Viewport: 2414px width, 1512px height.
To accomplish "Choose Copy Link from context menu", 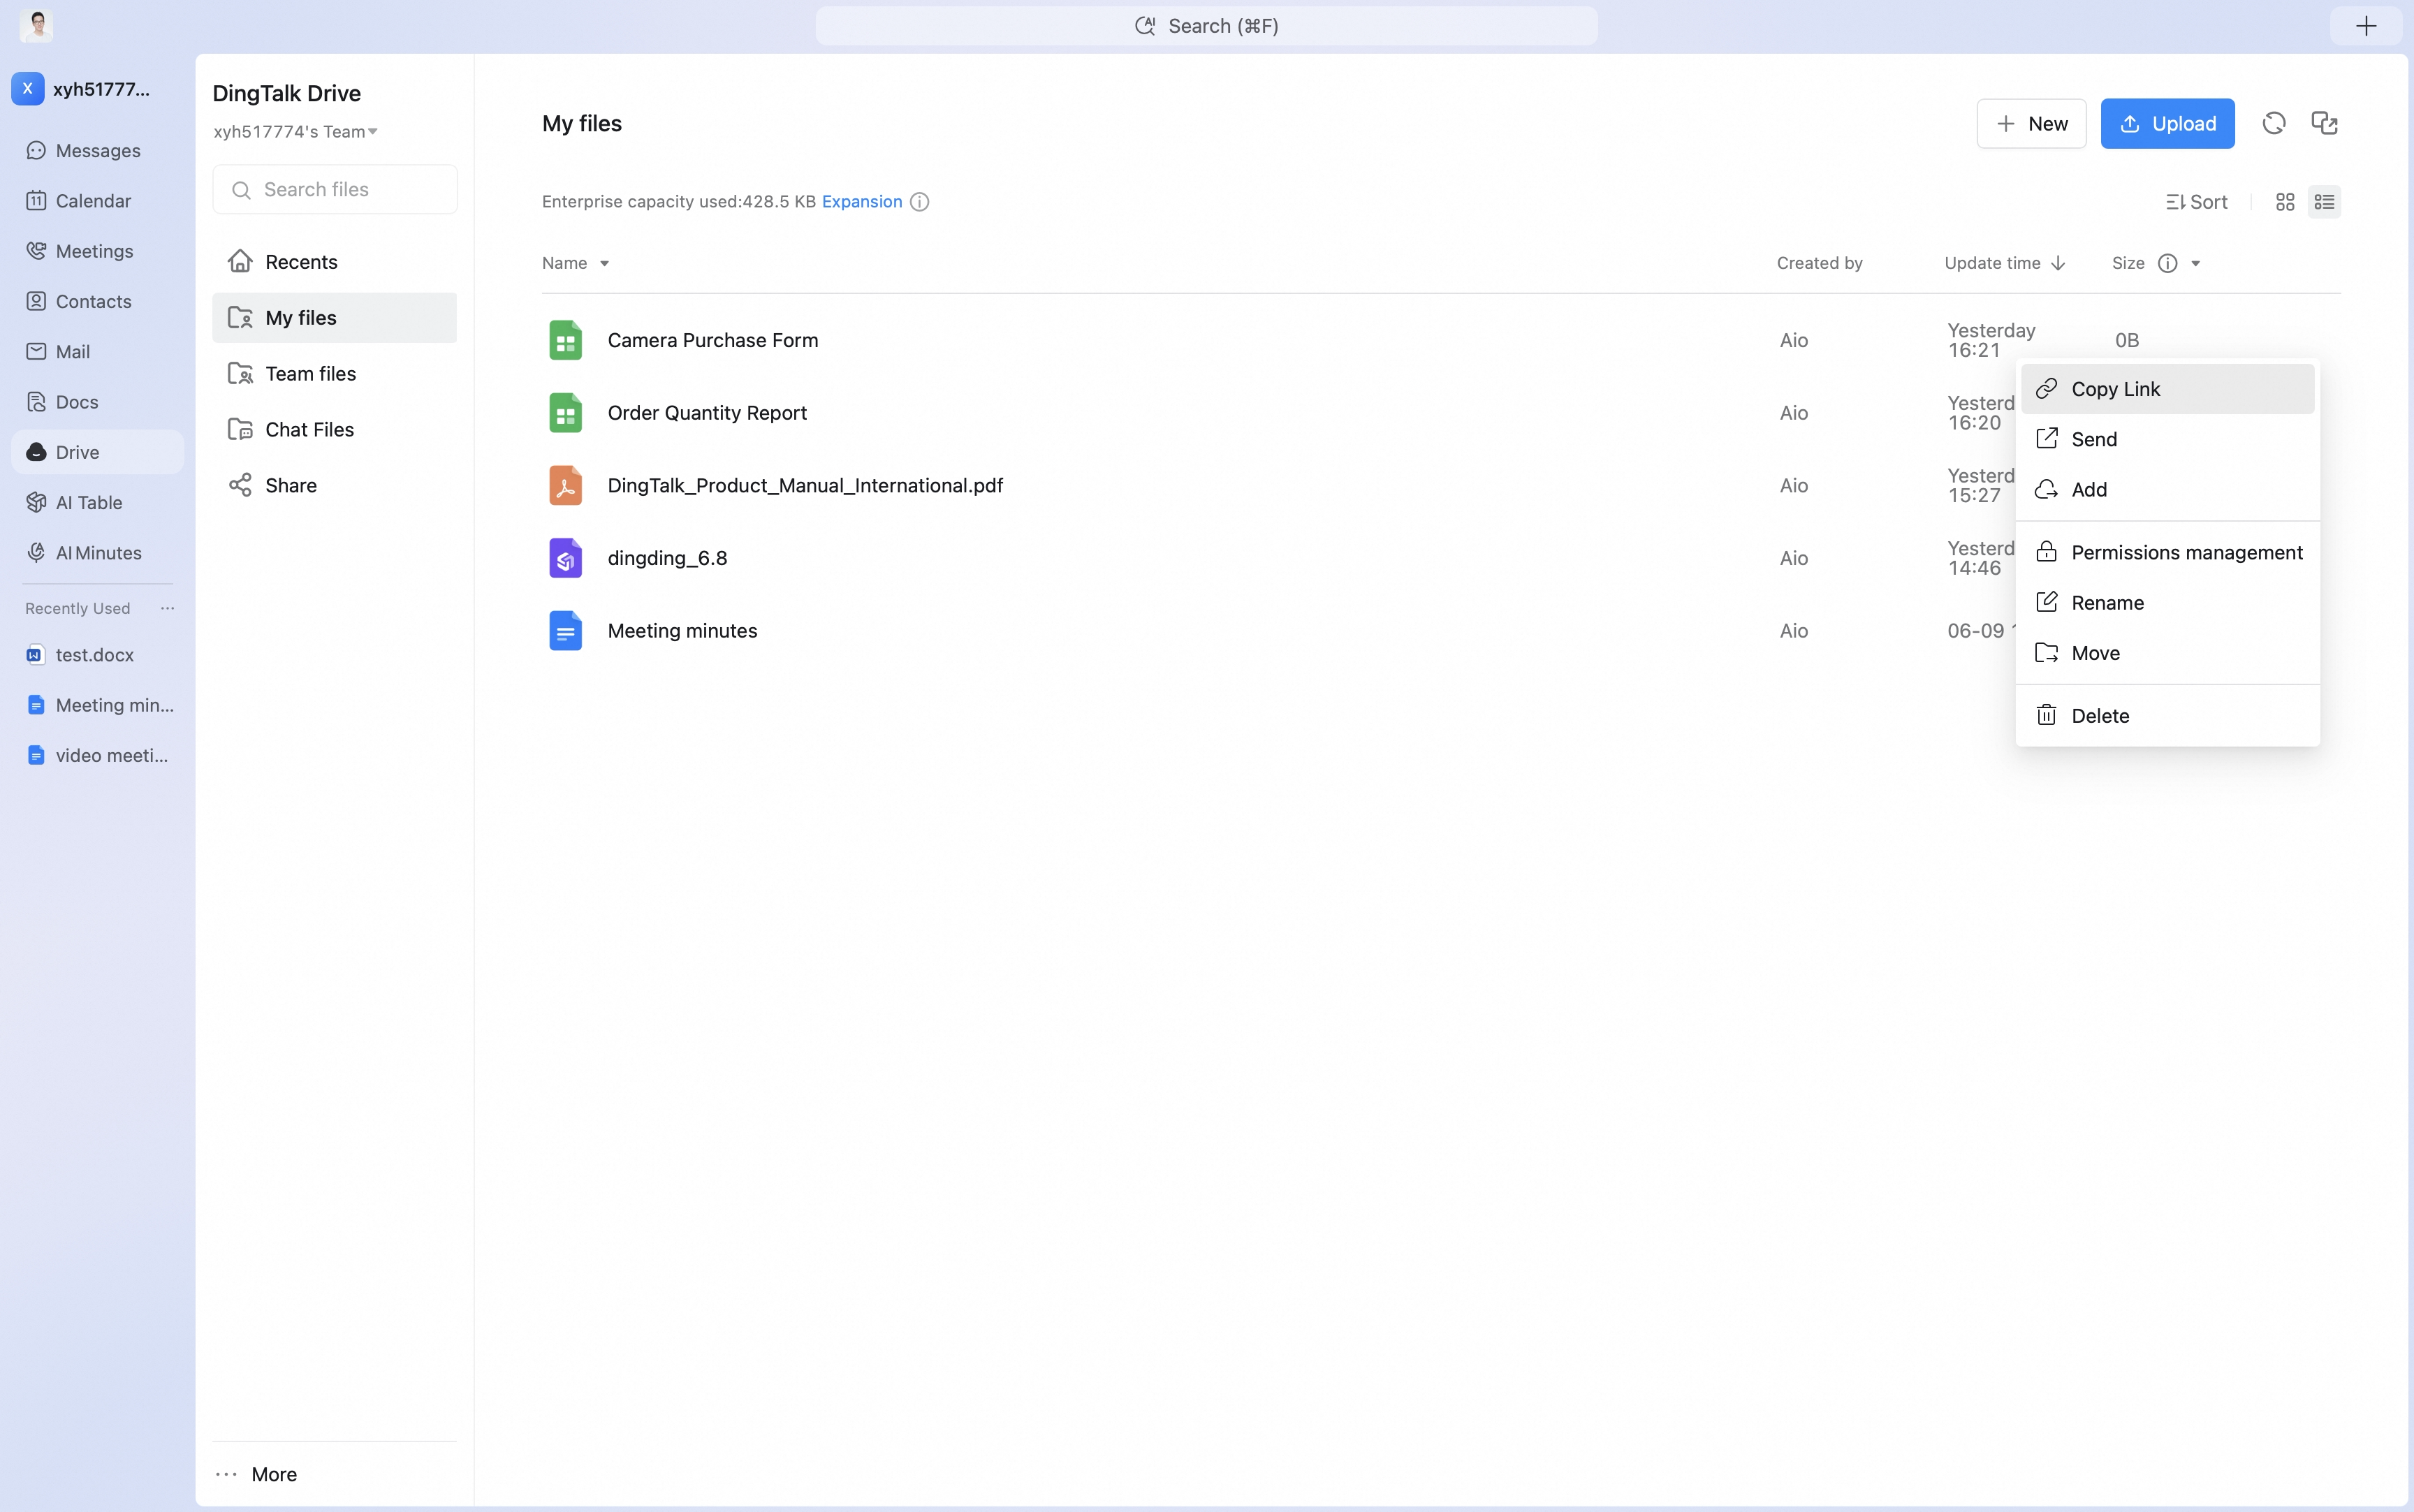I will tap(2167, 389).
